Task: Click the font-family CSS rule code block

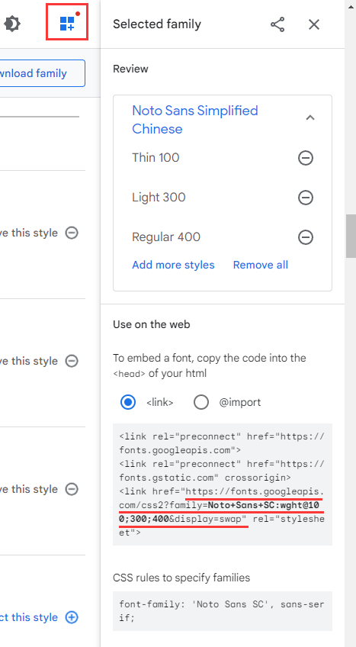Action: coord(223,611)
